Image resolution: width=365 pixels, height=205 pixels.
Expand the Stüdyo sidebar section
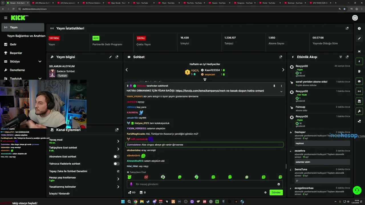coord(40,61)
